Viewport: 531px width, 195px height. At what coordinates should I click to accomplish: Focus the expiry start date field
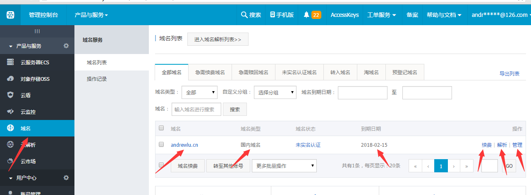tap(363, 93)
